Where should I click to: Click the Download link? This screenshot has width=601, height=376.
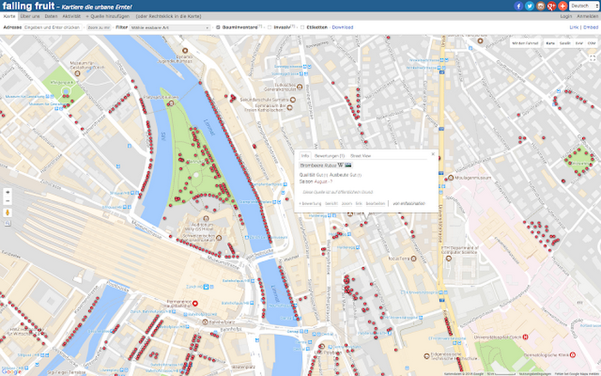[x=343, y=27]
